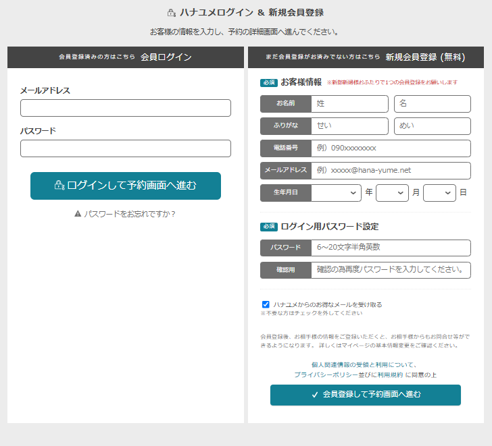Open the 個人関連情報の受領と利用について link

(364, 364)
